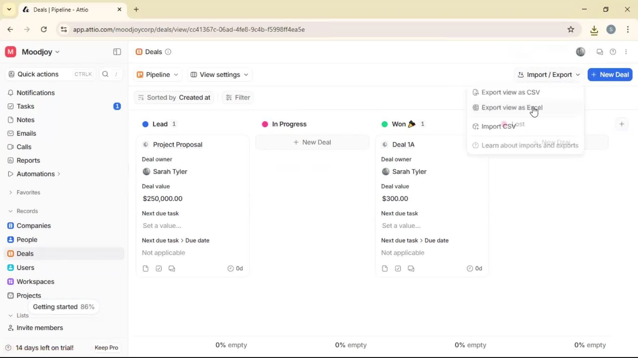Screen dimensions: 638x358
Task: Click the Deals info icon in the header
Action: [168, 52]
